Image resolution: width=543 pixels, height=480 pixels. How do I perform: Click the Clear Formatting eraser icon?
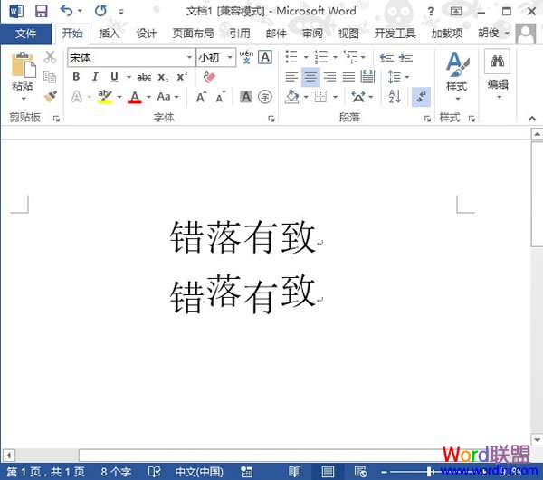pos(211,77)
